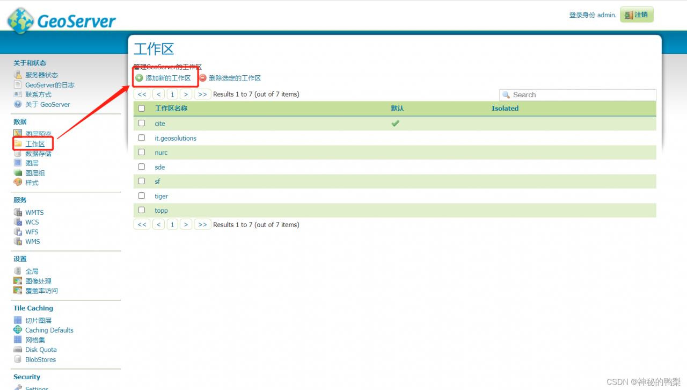
Task: Open the tiger workspace link
Action: (162, 196)
